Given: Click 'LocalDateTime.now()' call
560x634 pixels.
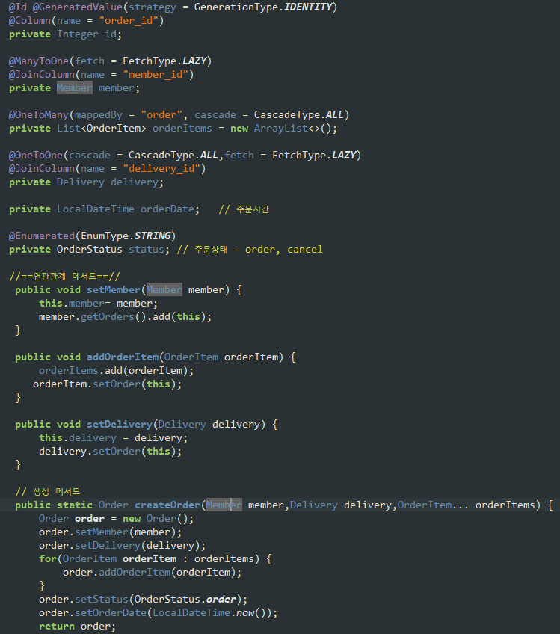Looking at the screenshot, I should point(209,613).
